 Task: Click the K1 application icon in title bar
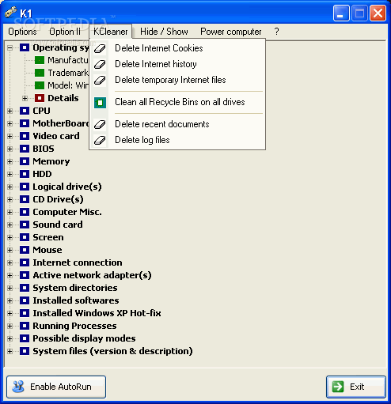tap(11, 13)
